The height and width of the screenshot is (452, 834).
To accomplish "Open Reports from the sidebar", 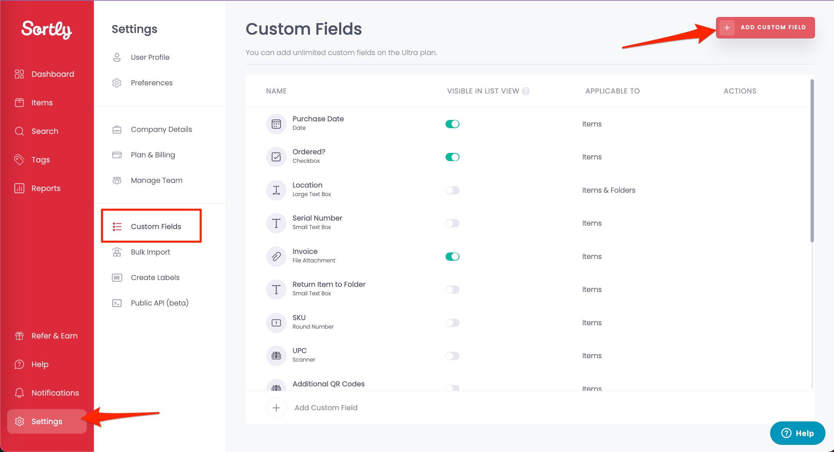I will pos(46,188).
